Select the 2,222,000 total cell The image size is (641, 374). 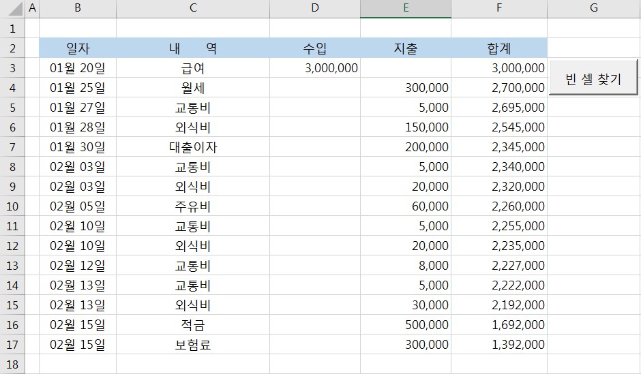[x=499, y=285]
